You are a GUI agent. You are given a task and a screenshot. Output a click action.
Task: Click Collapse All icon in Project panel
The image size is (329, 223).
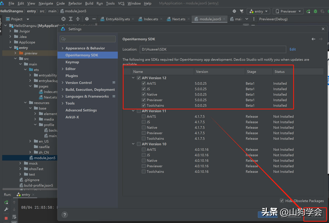tap(78, 19)
